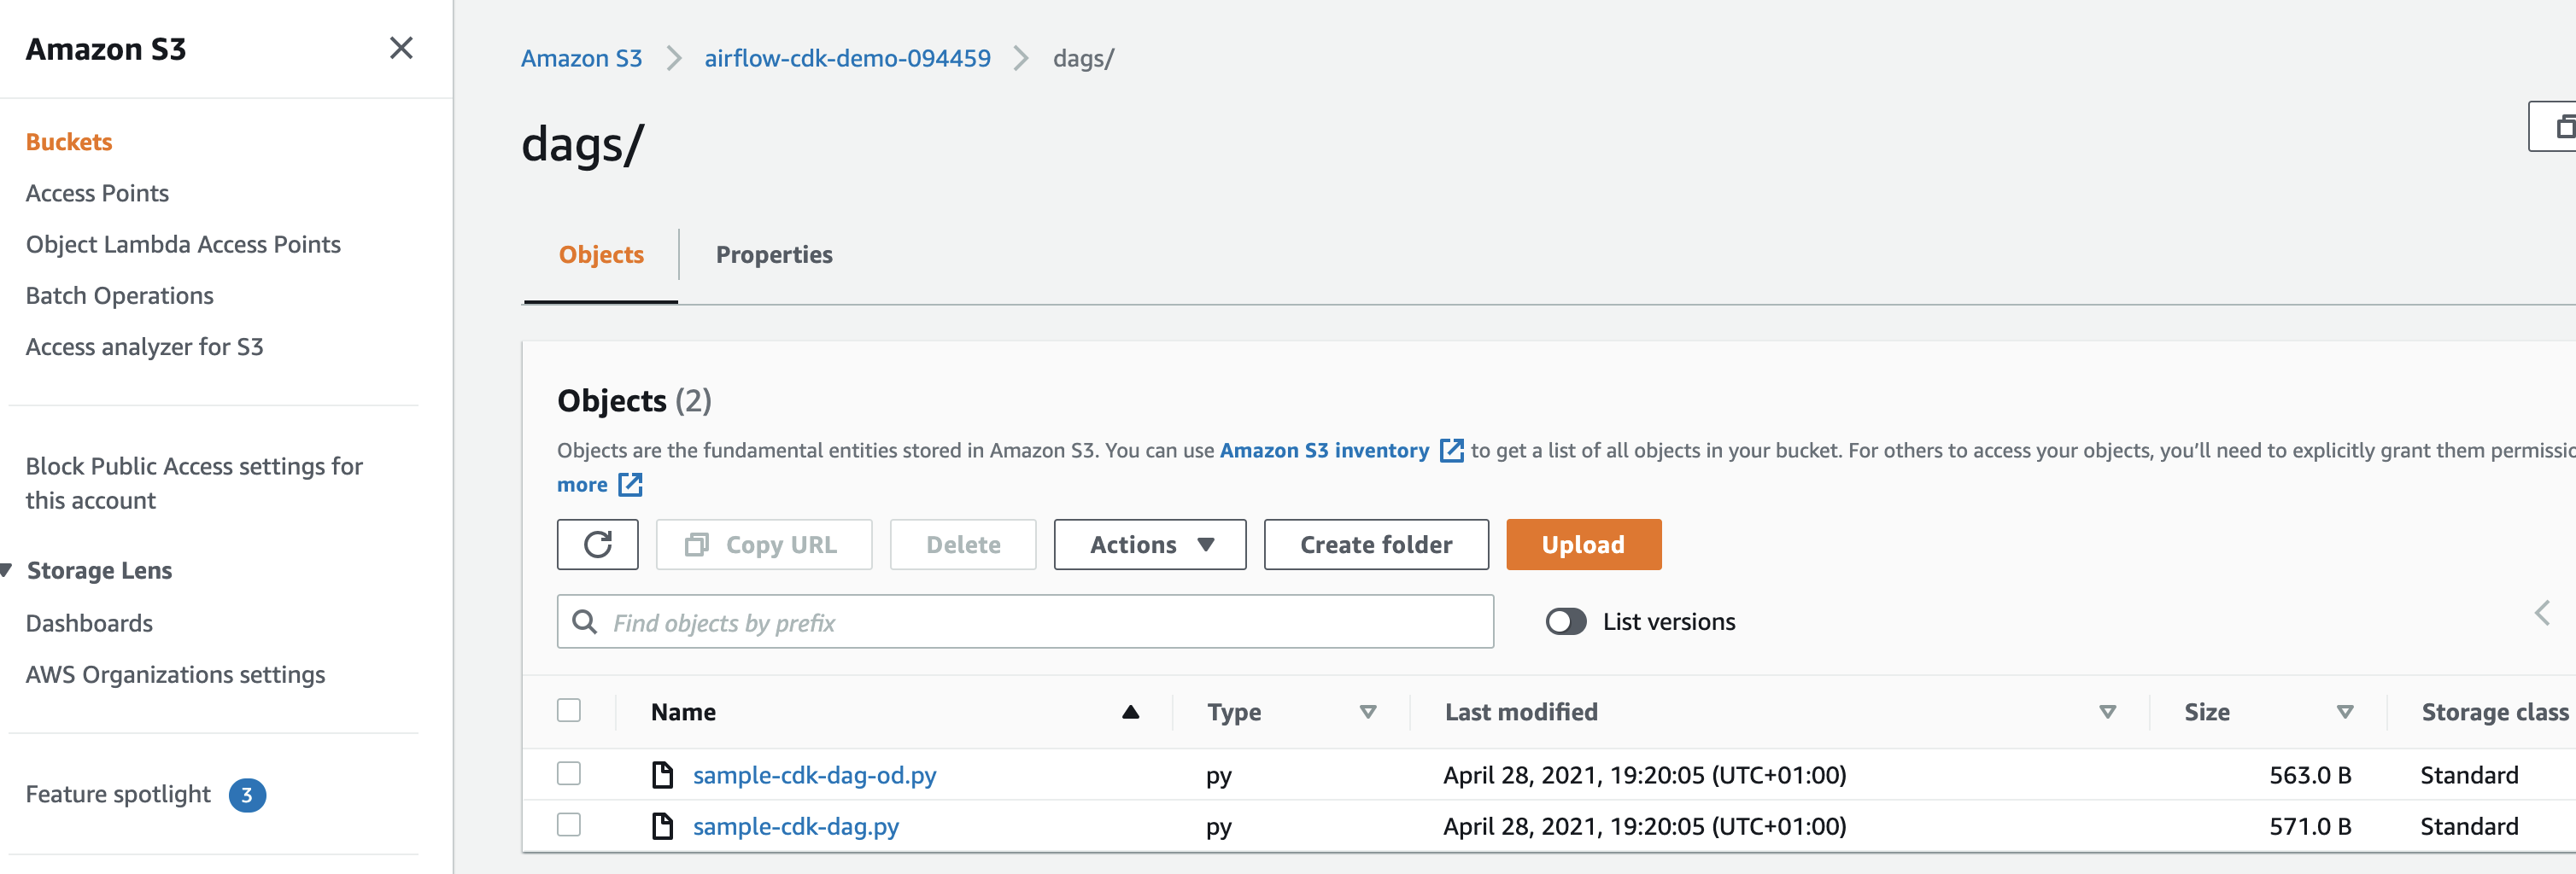This screenshot has height=874, width=2576.
Task: Click the file icon for sample-cdk-dag-od.py
Action: (662, 775)
